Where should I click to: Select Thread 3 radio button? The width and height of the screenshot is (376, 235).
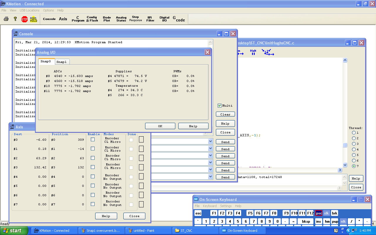pos(354,144)
